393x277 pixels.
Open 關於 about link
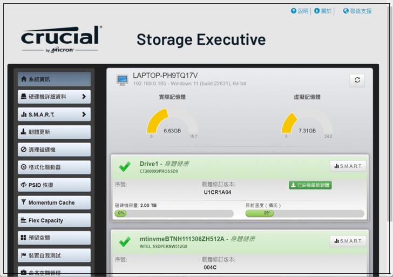[323, 11]
